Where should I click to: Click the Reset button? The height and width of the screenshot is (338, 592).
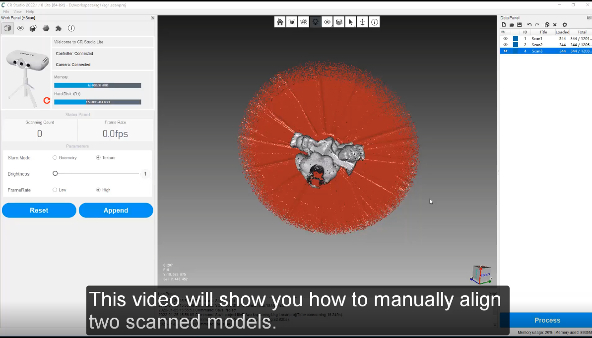[x=39, y=210]
